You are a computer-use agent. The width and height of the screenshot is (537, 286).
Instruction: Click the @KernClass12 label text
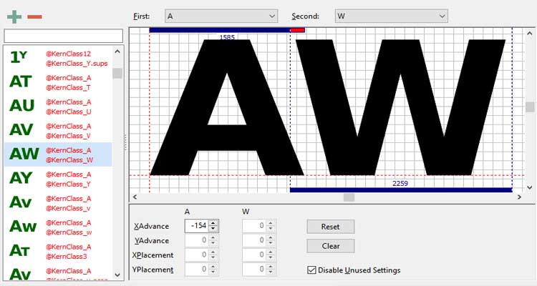pos(69,54)
